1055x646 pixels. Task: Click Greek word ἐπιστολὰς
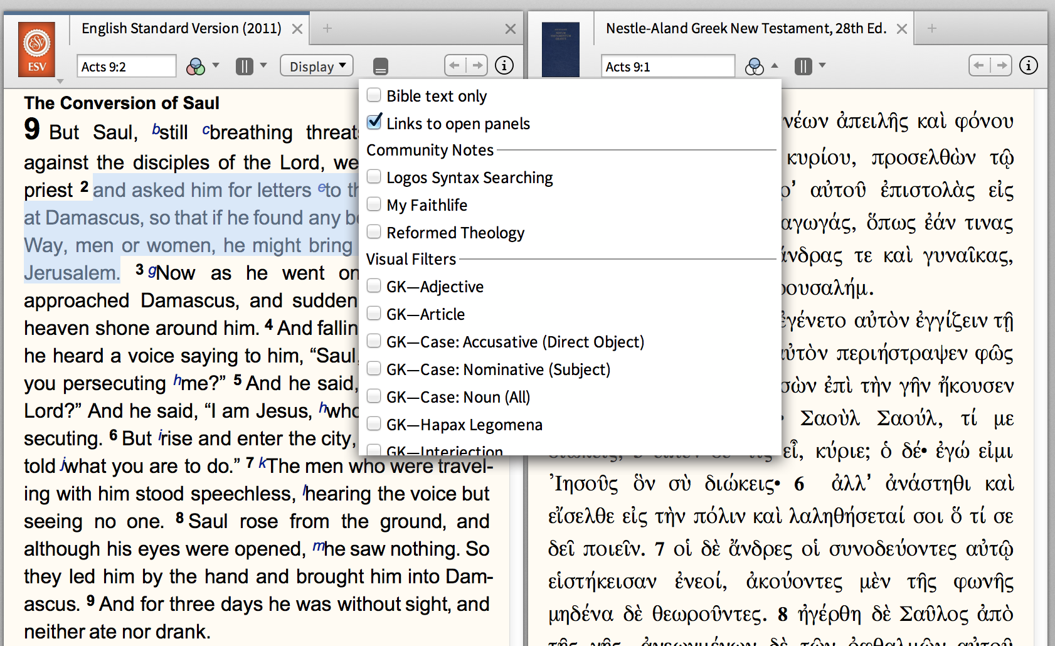click(x=928, y=190)
